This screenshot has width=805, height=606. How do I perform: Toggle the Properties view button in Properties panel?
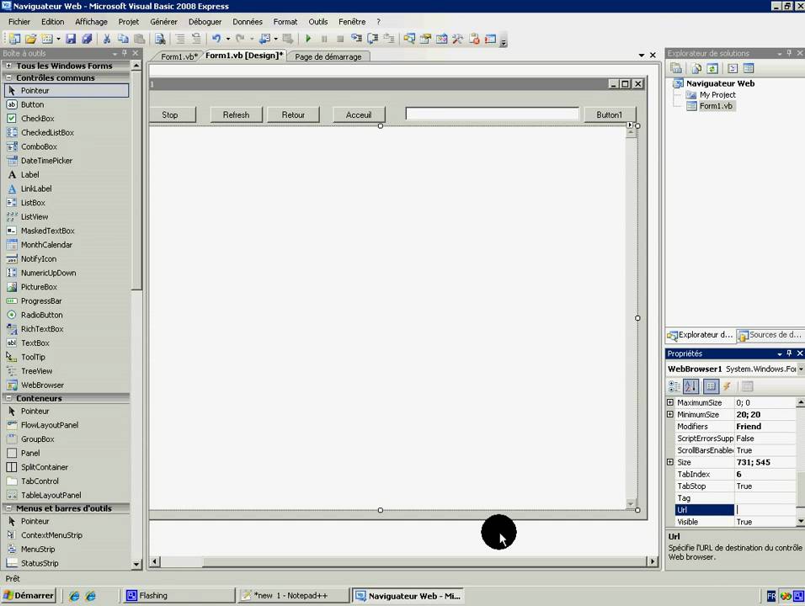click(x=711, y=386)
